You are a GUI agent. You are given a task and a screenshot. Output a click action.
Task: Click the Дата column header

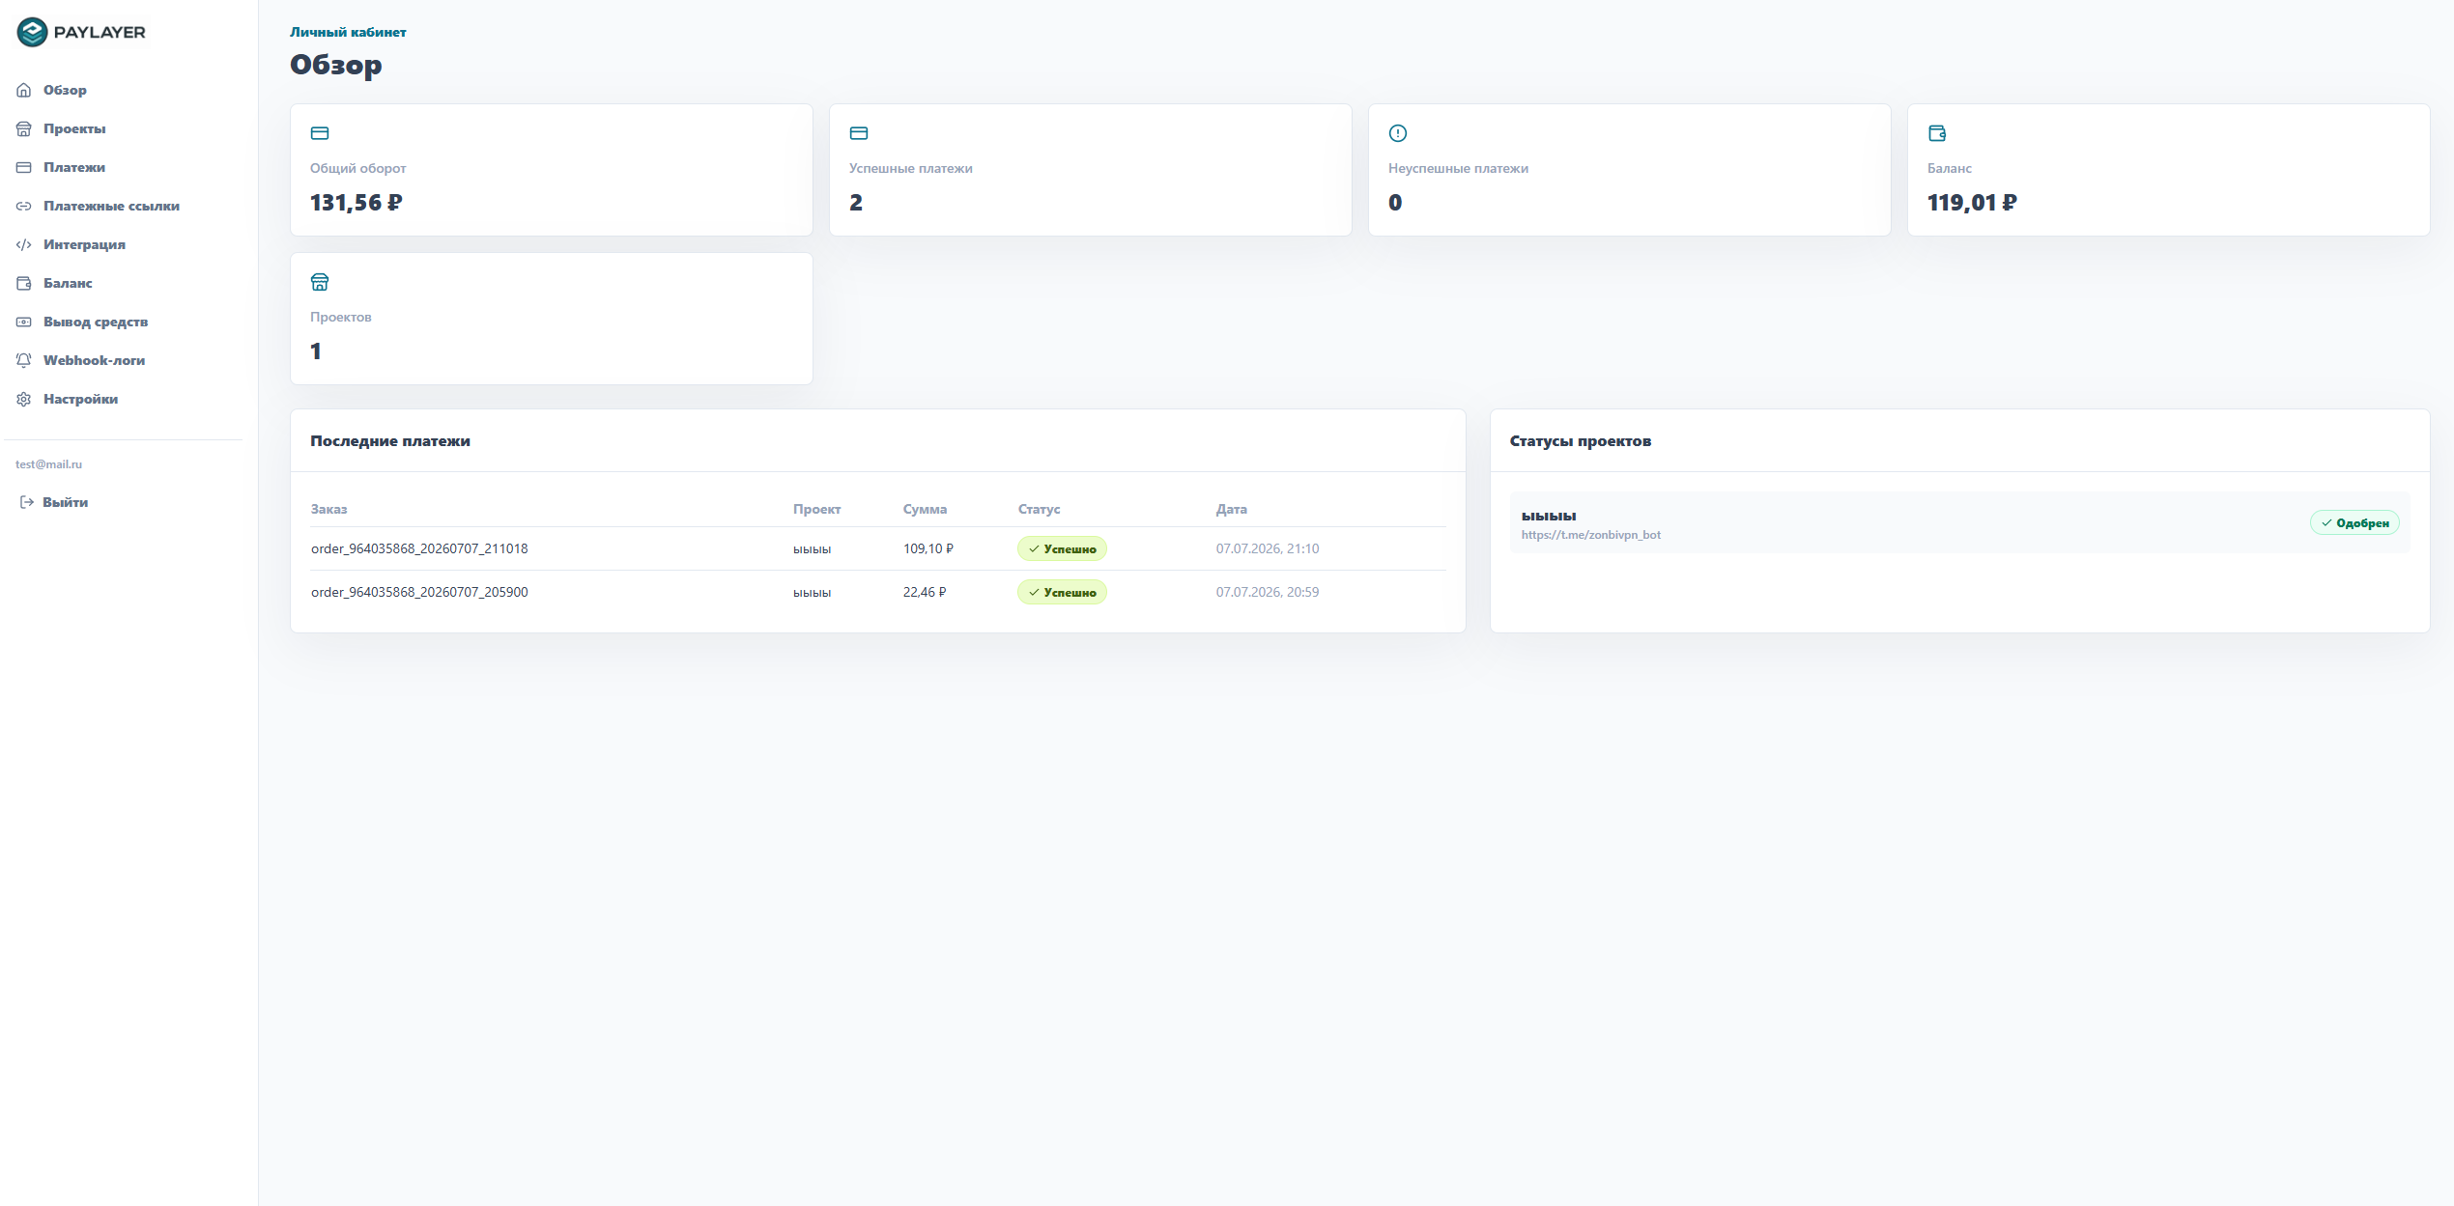pyautogui.click(x=1231, y=509)
